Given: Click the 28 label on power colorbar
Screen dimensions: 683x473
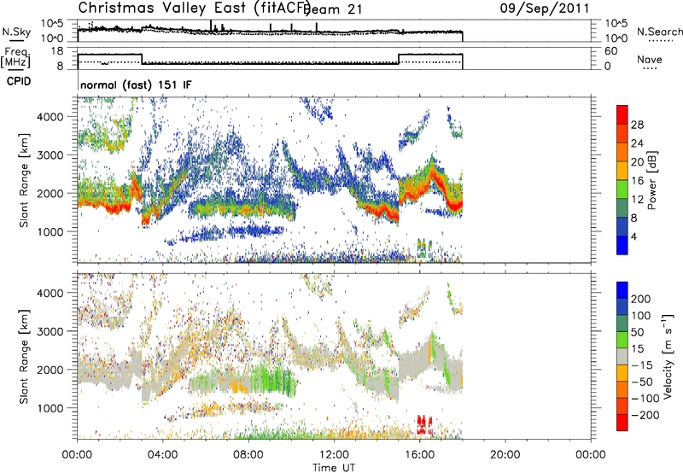Looking at the screenshot, I should tap(637, 125).
